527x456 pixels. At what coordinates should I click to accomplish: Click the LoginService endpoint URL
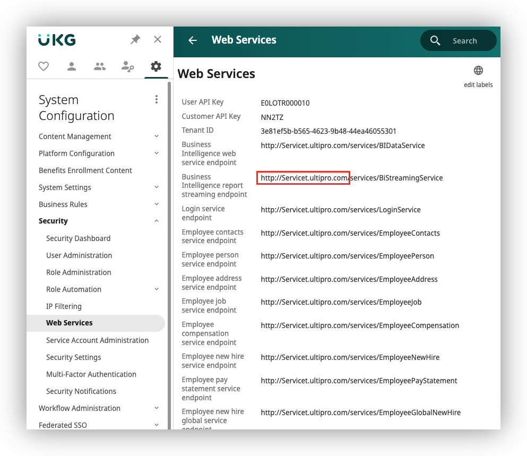[341, 210]
